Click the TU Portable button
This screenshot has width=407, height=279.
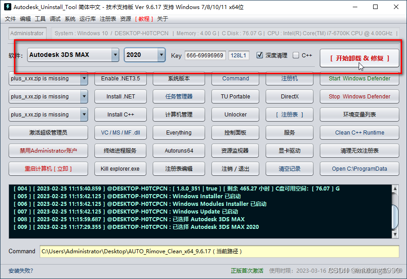pos(235,97)
